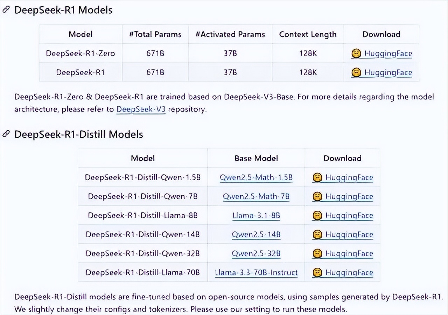
Task: Click hugging face emoji for Distill-Llama-70B
Action: (x=317, y=272)
